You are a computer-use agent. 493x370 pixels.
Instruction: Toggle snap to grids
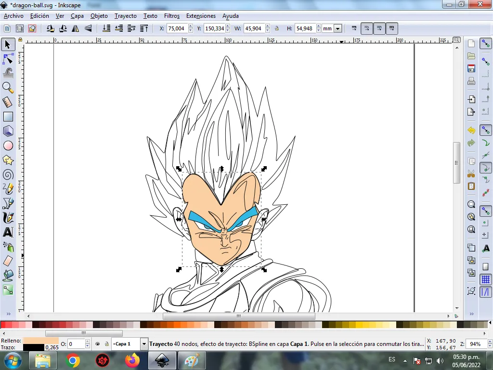tap(485, 279)
